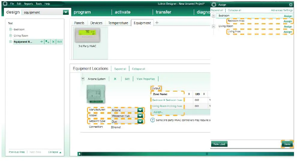Screen dimensions: 297x161
Task: Select the 3rd Party HVAC thermostat thumbnail
Action: coord(87,35)
